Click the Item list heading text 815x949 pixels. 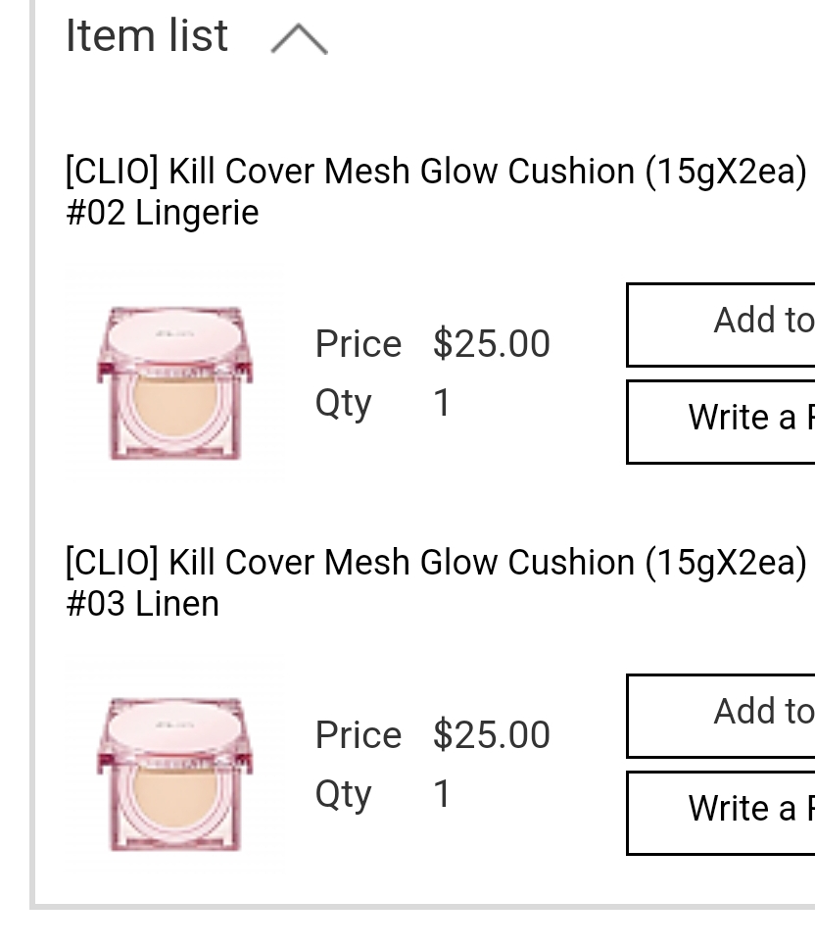[x=147, y=36]
